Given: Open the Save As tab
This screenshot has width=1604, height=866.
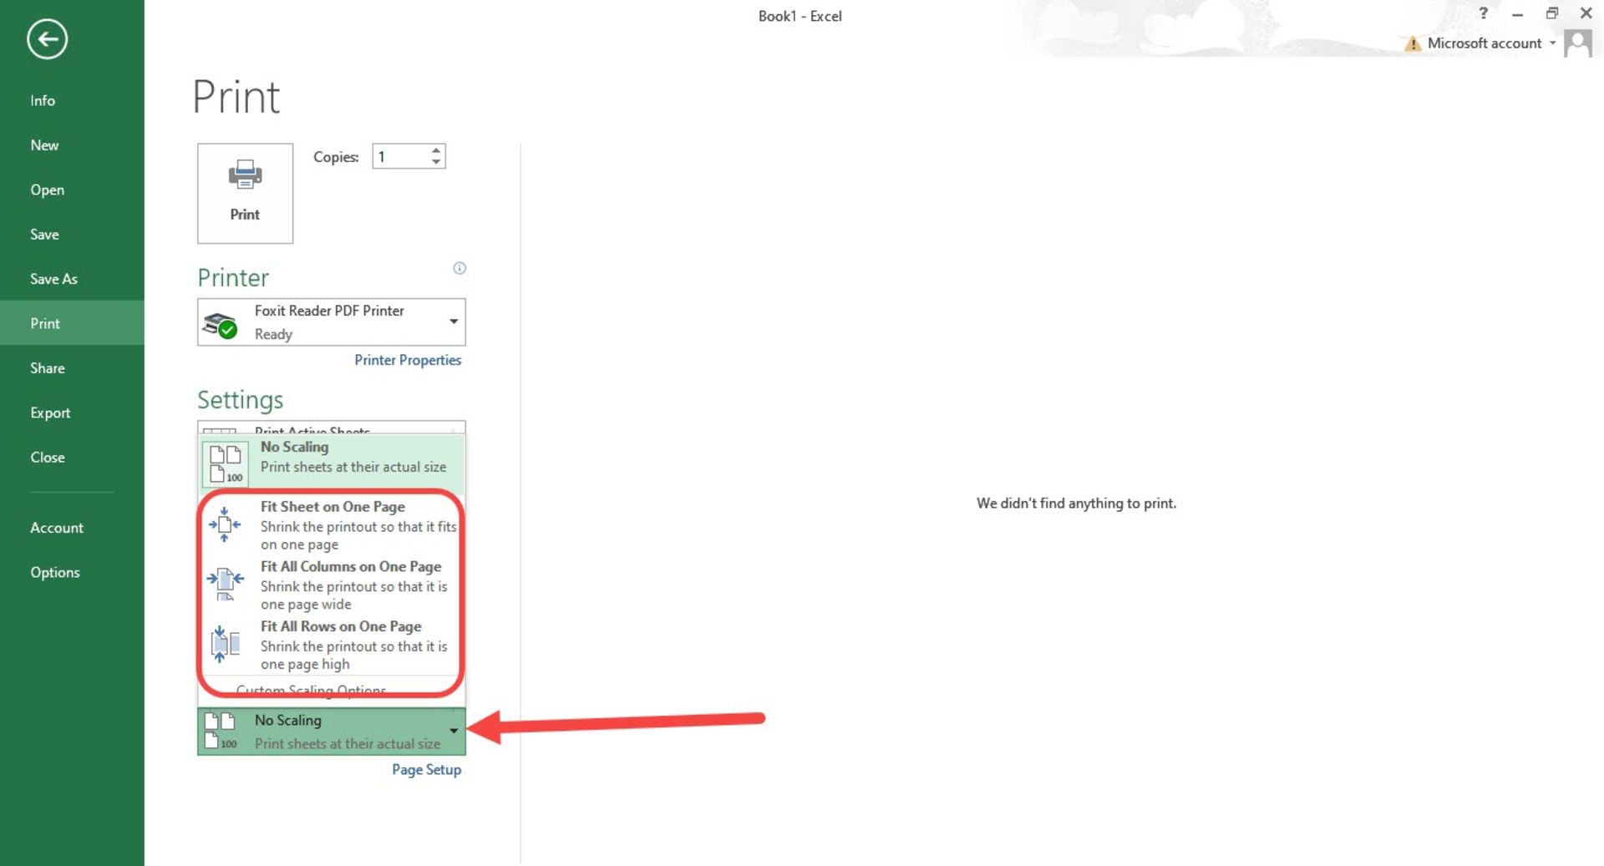Looking at the screenshot, I should (x=53, y=279).
